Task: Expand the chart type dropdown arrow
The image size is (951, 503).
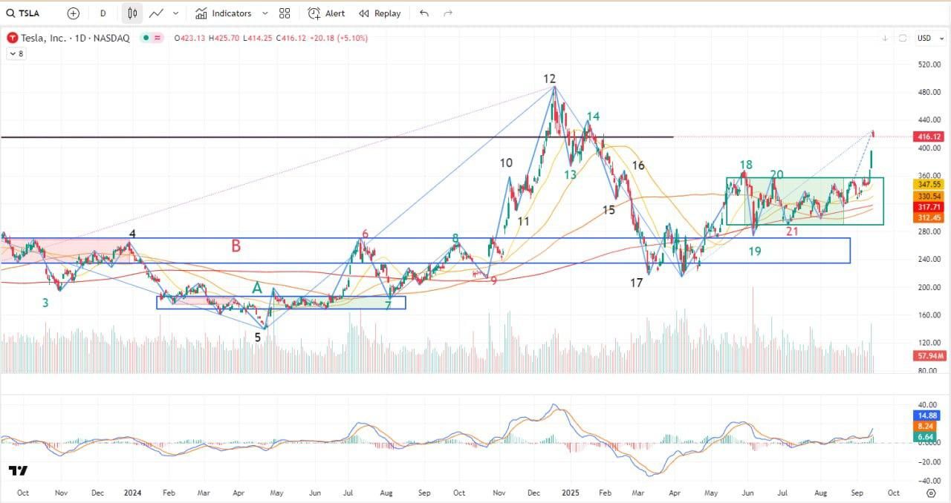Action: [x=175, y=13]
